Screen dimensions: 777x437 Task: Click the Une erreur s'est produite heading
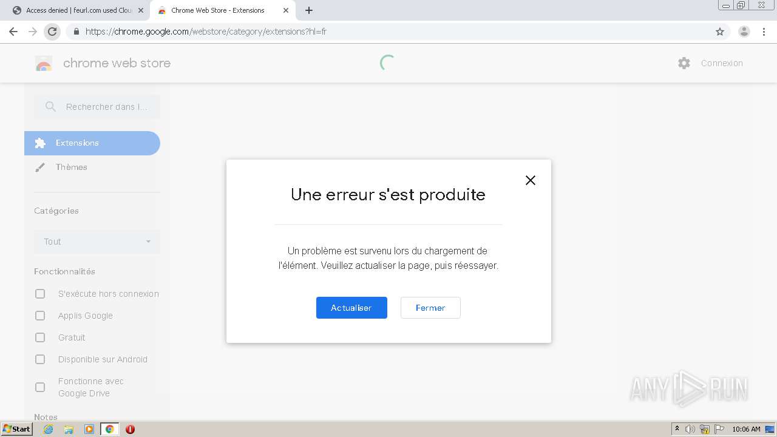[388, 195]
